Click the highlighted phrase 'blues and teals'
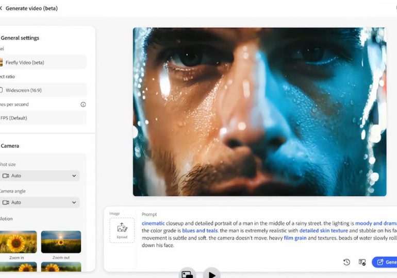 click(x=200, y=231)
